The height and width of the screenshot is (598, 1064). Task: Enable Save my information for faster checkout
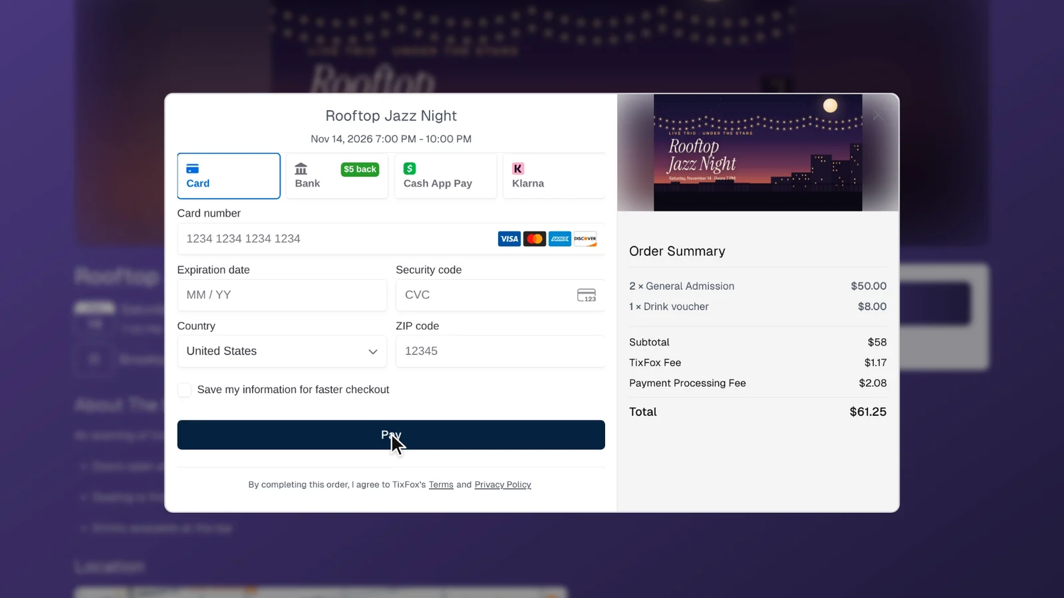tap(184, 390)
